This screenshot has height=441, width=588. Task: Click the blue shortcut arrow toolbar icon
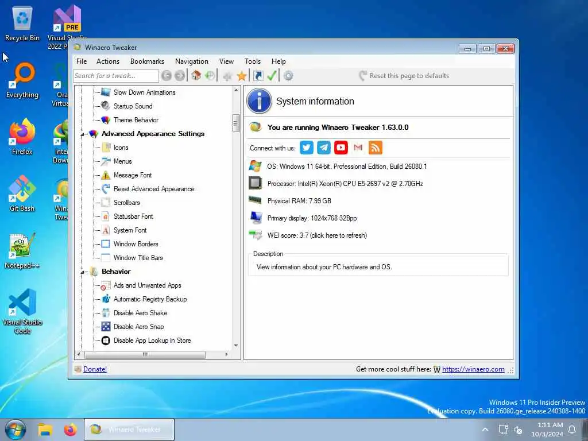[258, 76]
